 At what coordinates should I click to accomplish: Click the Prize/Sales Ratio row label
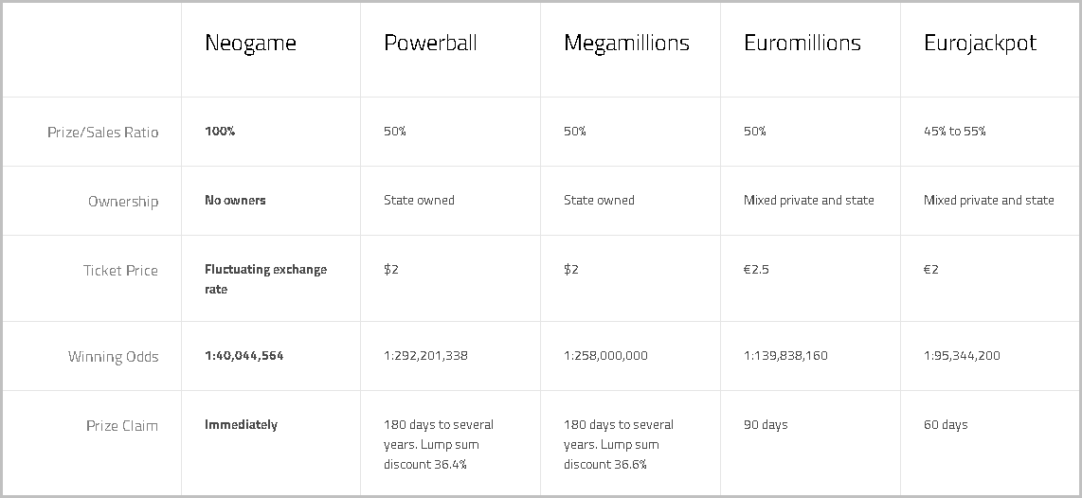coord(103,133)
